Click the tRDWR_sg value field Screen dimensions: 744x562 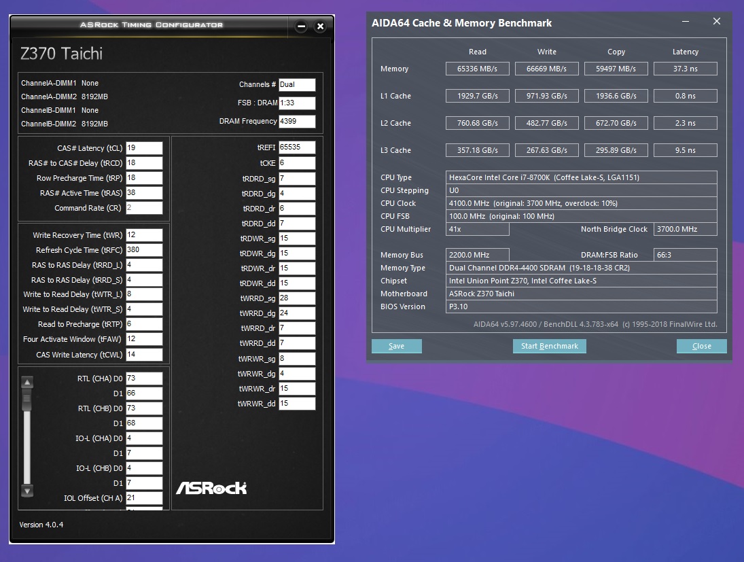pyautogui.click(x=297, y=239)
